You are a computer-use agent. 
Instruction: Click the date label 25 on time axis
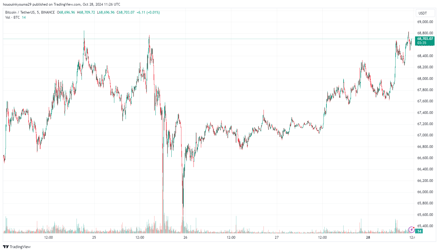pos(94,238)
